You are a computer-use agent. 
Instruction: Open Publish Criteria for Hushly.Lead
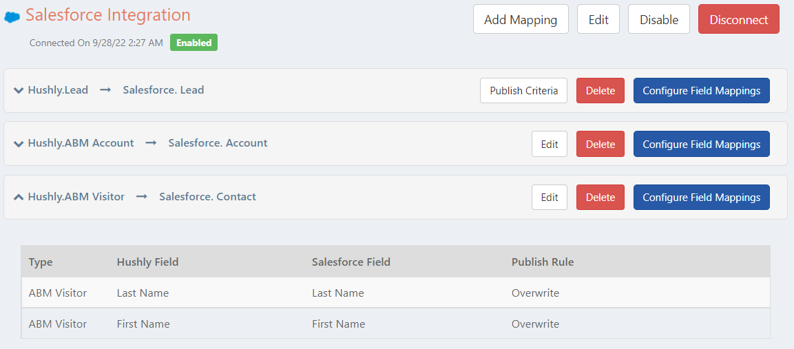pos(523,91)
